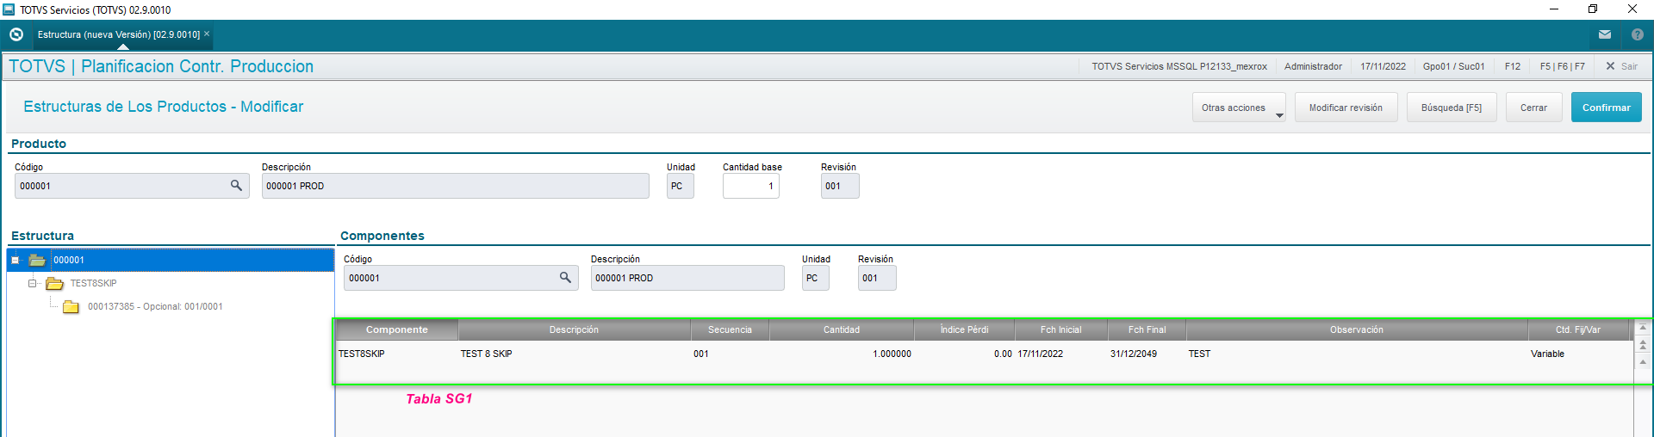Select 000137385 - Opcional tree item

tap(155, 306)
